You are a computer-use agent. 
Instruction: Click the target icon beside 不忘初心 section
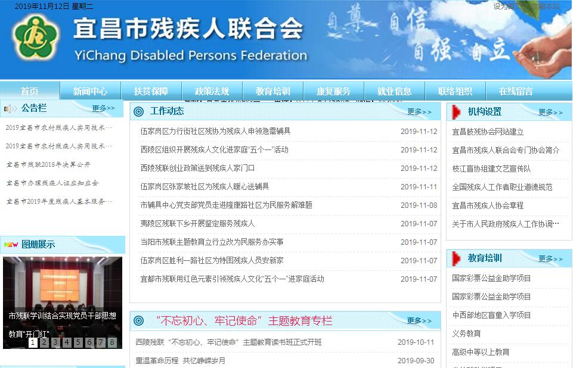pos(139,321)
